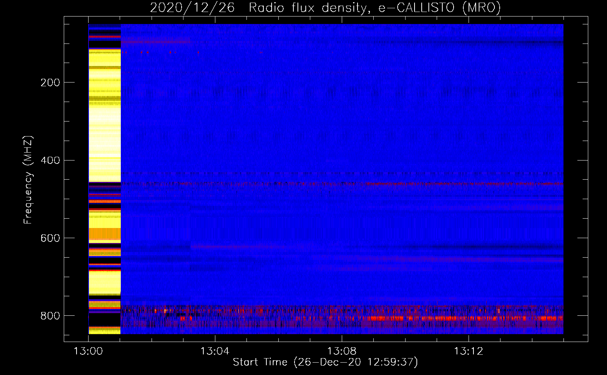
Task: Click the 400 frequency tick label
Action: click(x=50, y=160)
